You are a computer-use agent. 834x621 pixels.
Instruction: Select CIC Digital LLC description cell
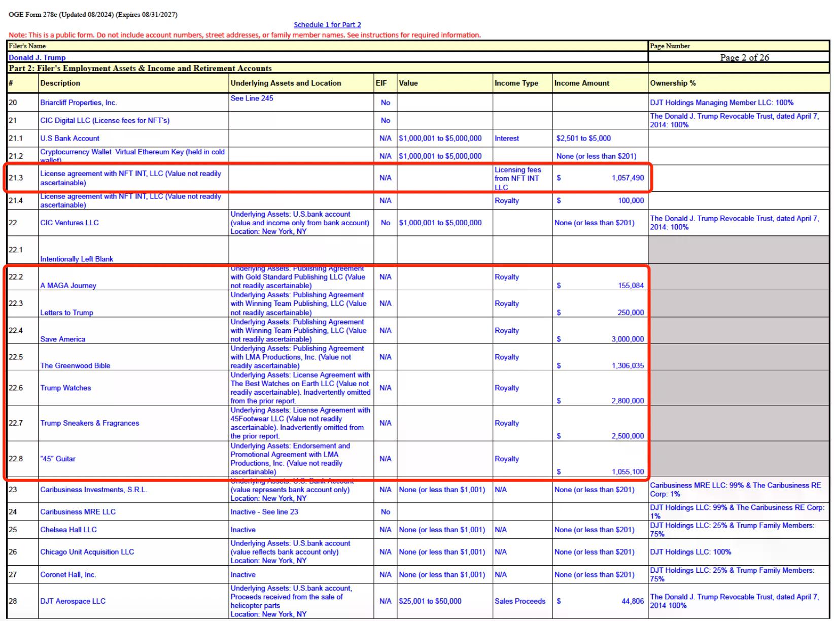tap(105, 121)
